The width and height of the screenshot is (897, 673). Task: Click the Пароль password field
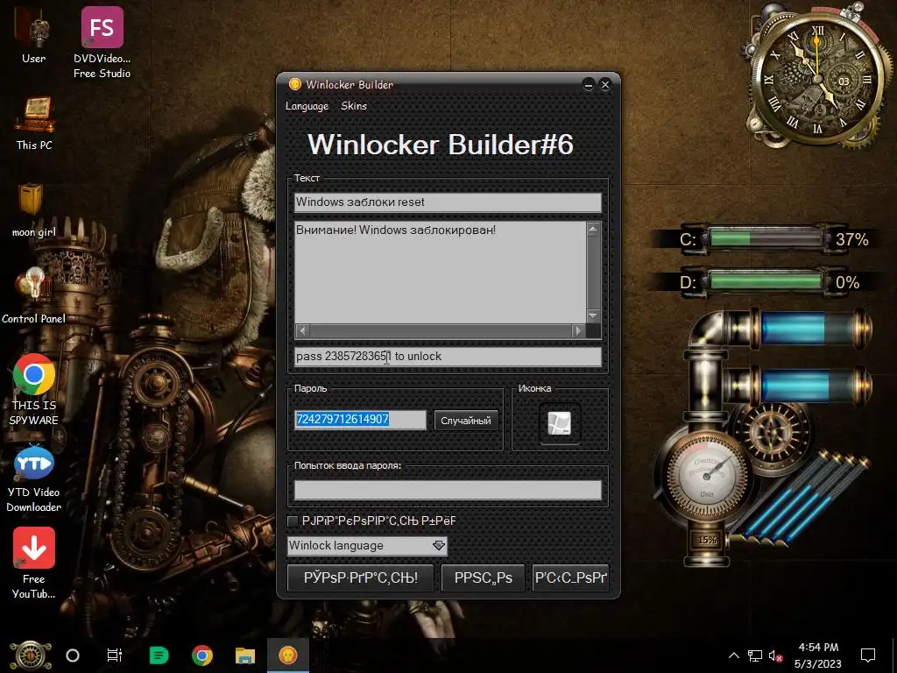[360, 420]
